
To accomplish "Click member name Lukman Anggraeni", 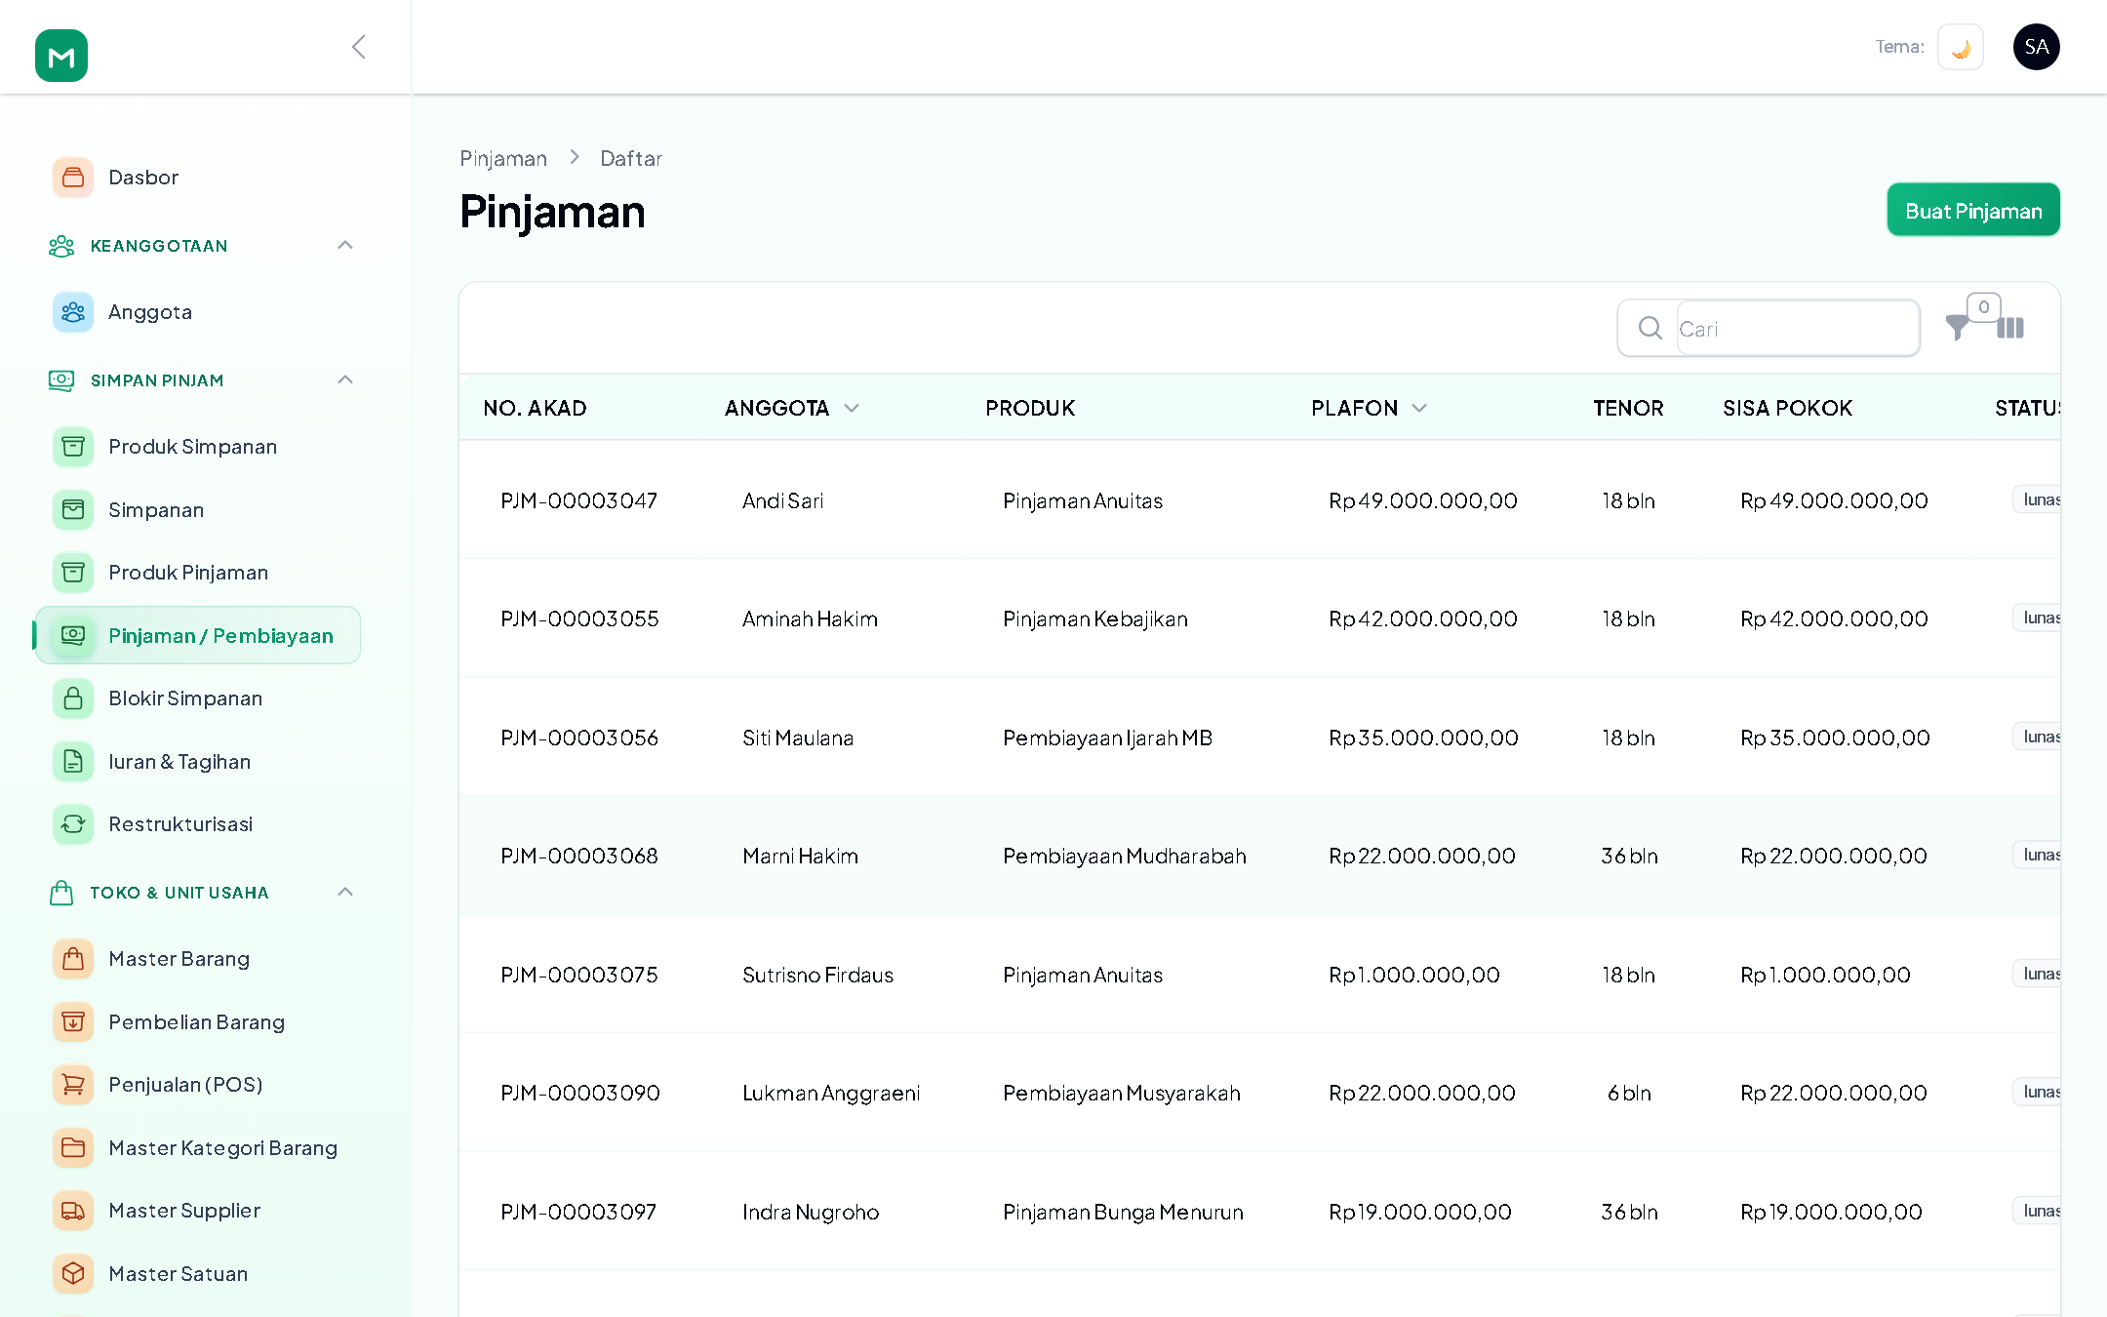I will pos(831,1093).
